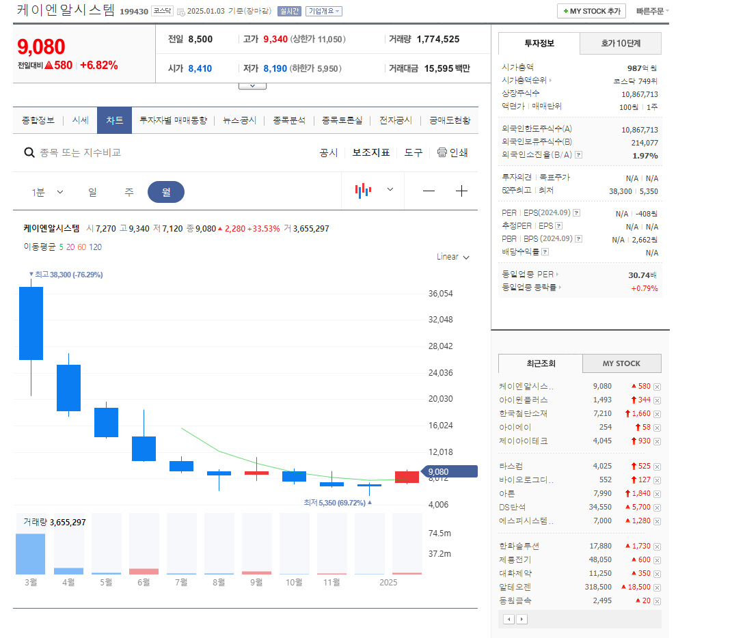Open help icon next to PER EPS
The width and height of the screenshot is (745, 638).
576,212
